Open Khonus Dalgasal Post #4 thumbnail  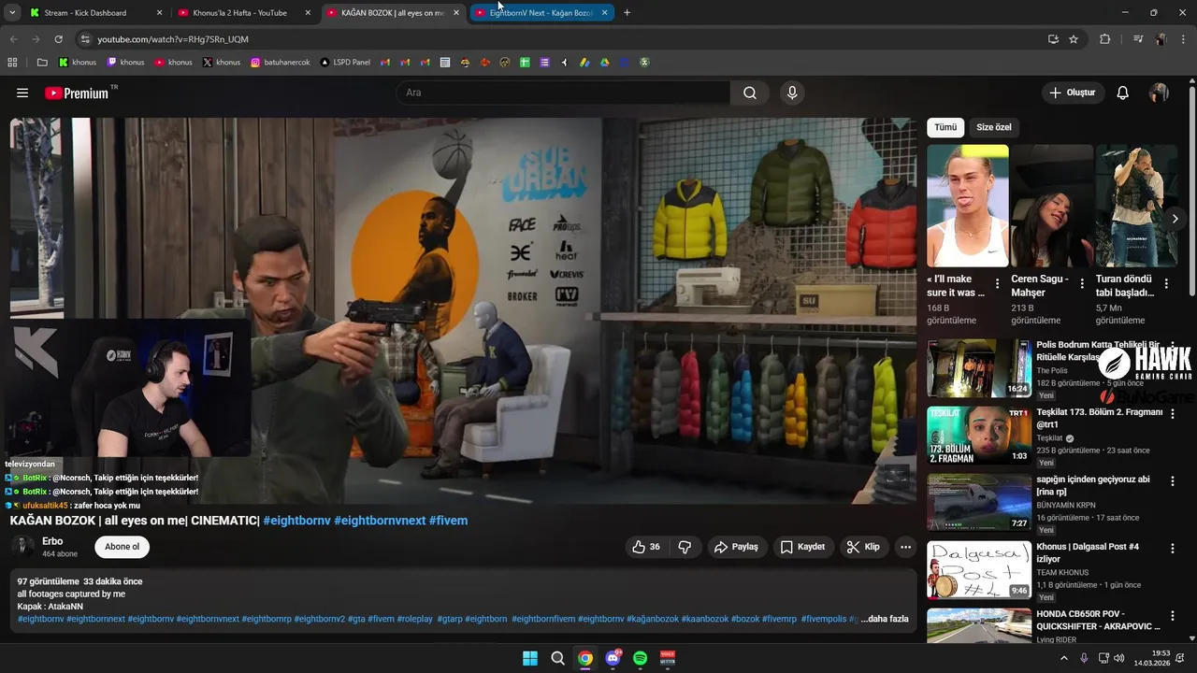tap(979, 570)
